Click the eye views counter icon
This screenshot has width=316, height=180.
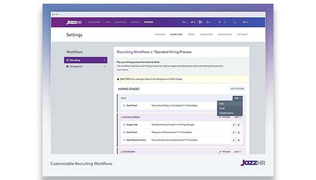pyautogui.click(x=184, y=22)
